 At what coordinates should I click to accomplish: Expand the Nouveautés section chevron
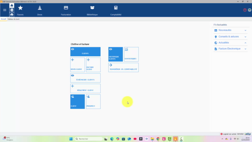coord(245,30)
